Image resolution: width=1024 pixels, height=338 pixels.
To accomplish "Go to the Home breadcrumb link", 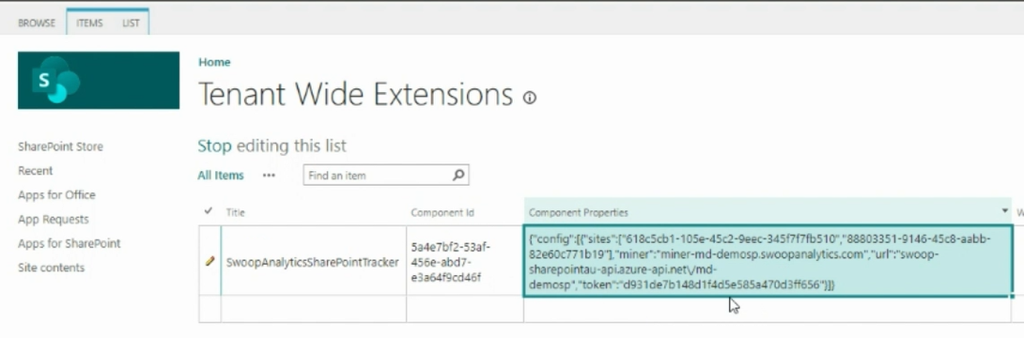I will [x=214, y=62].
